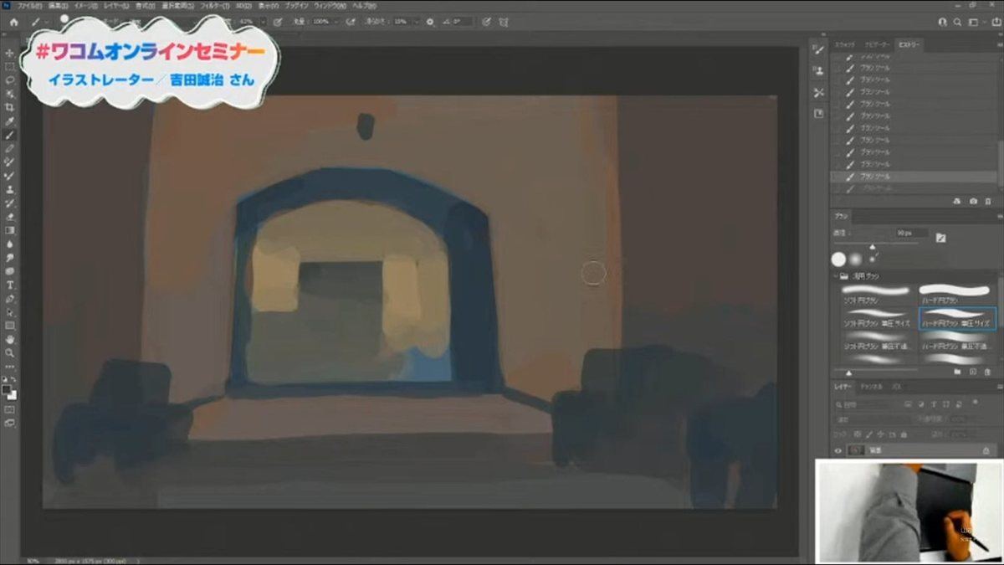Select the Crop tool
The width and height of the screenshot is (1004, 565).
(10, 107)
